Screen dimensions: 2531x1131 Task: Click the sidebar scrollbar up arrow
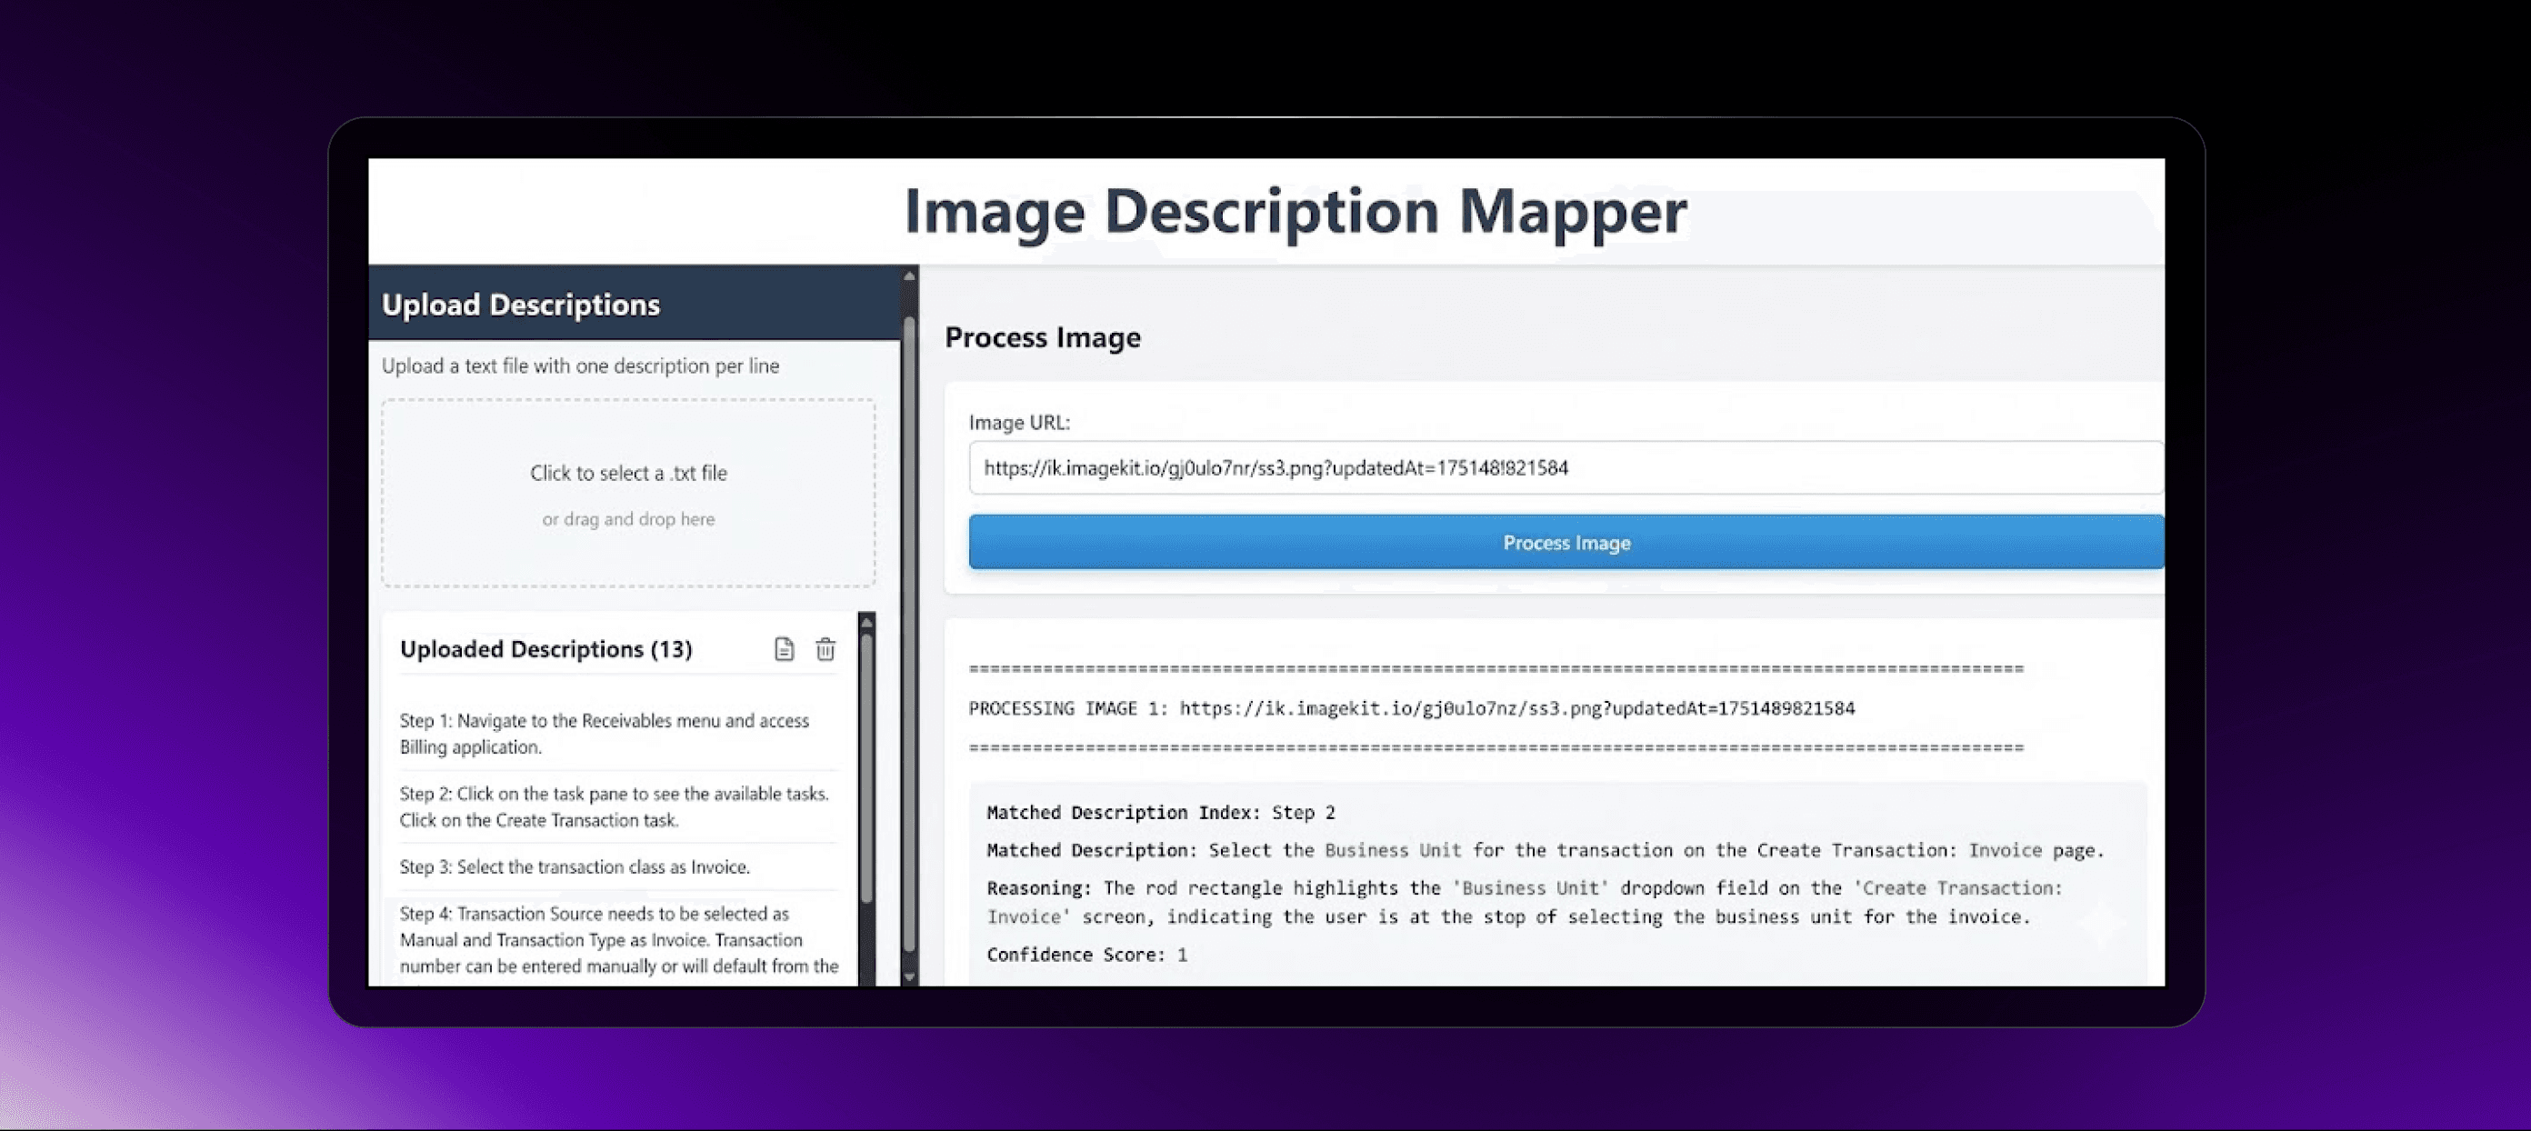(909, 276)
